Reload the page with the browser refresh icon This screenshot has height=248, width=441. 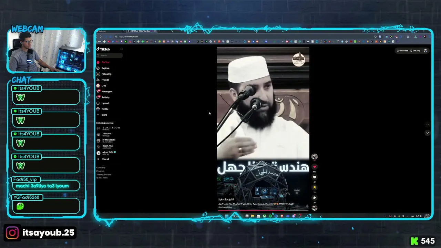coord(106,37)
